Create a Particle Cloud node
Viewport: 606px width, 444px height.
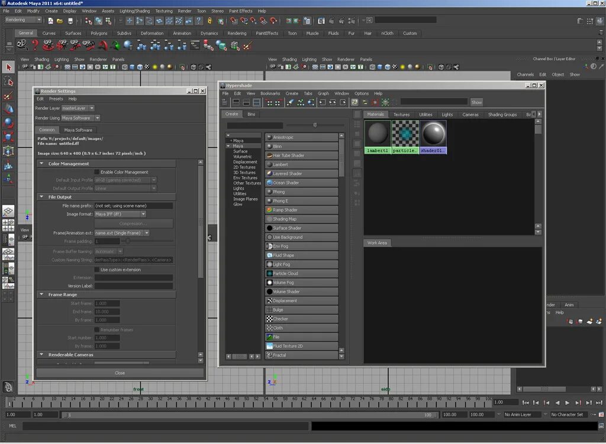click(x=301, y=273)
